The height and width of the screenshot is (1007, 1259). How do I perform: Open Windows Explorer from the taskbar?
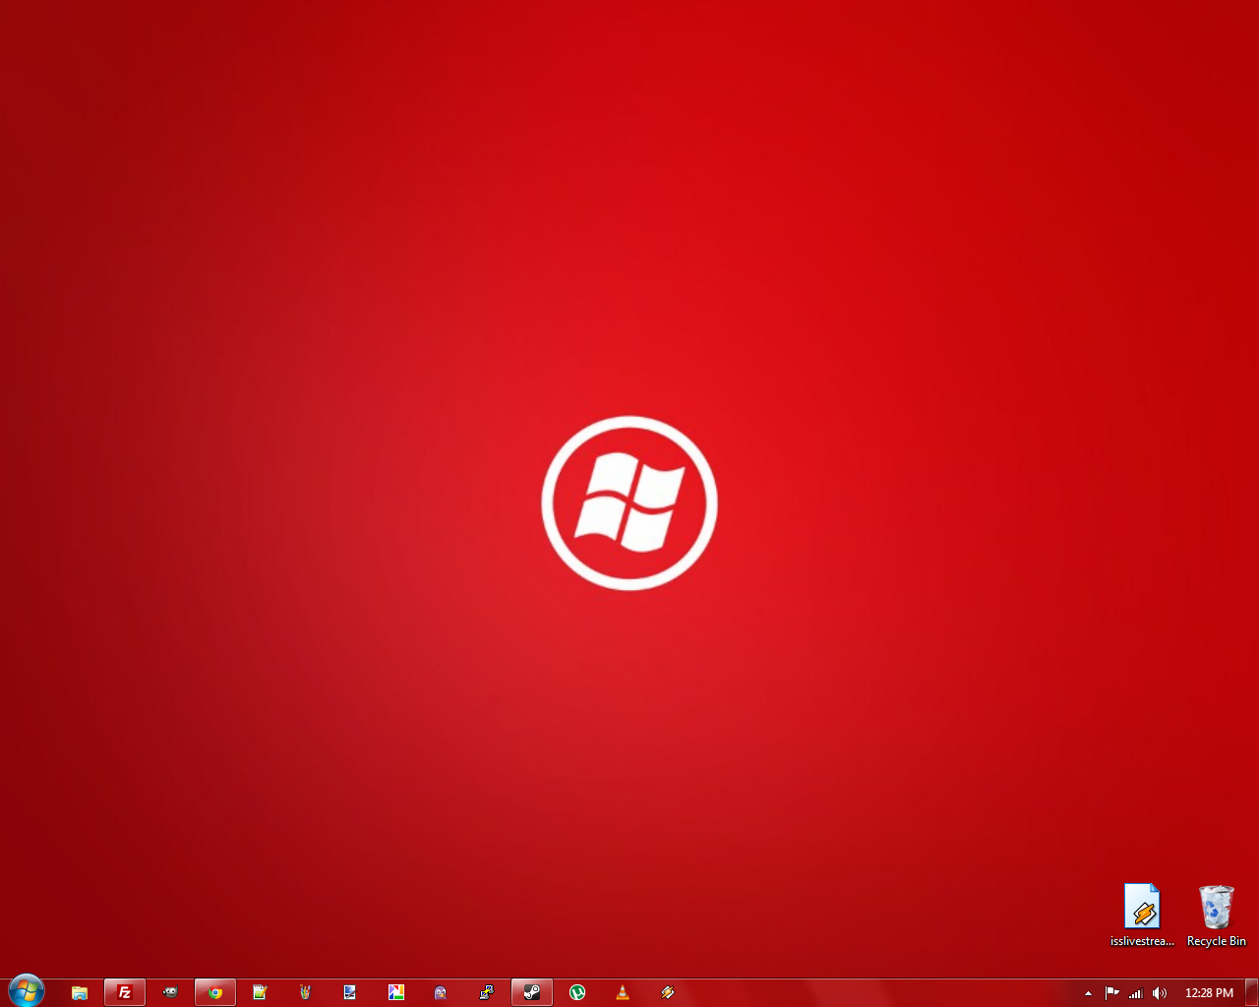click(80, 992)
